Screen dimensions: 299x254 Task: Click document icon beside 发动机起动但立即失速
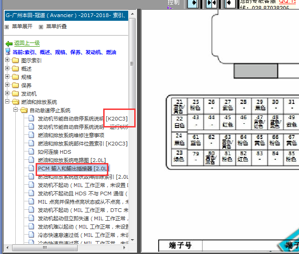click(x=31, y=218)
